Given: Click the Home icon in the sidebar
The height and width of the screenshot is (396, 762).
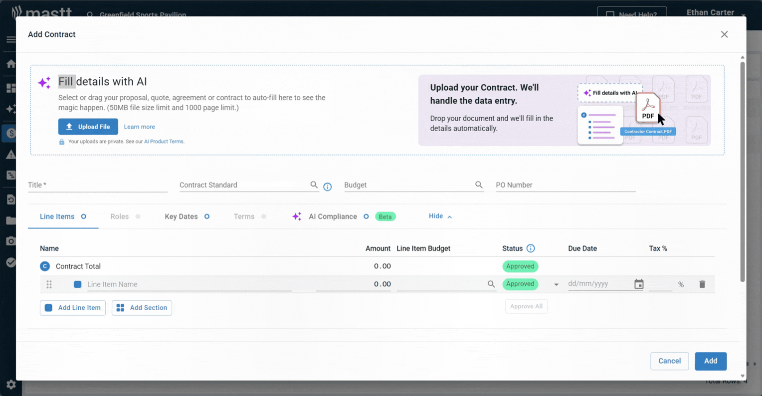Looking at the screenshot, I should tap(10, 64).
